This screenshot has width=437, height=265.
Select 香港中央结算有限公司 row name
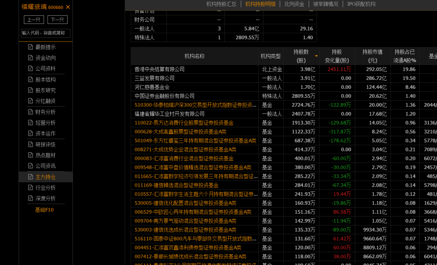point(159,69)
